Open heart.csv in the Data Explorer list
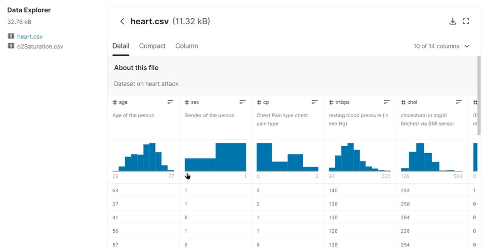 30,37
